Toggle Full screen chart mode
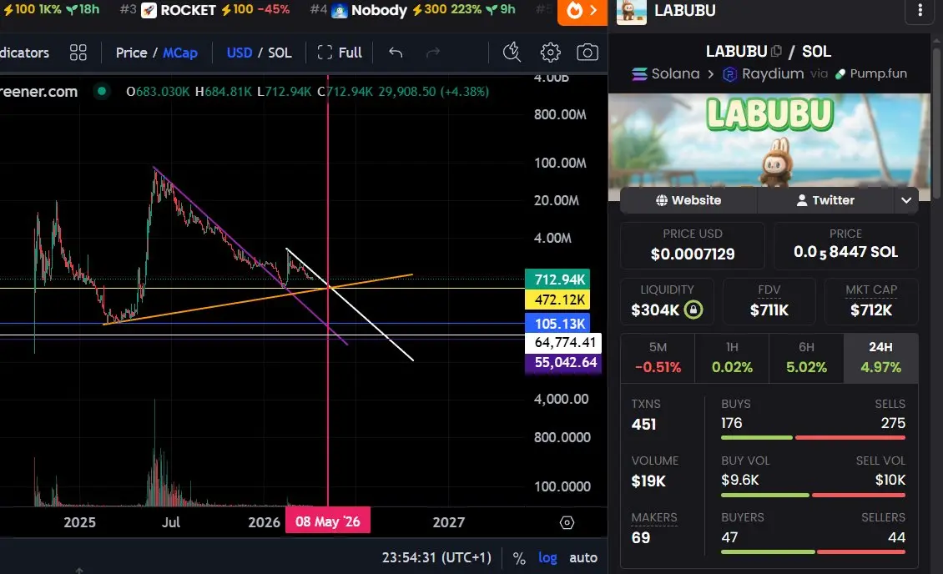The image size is (943, 574). [x=340, y=53]
